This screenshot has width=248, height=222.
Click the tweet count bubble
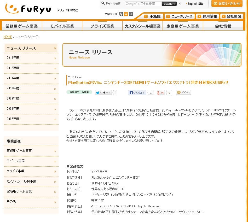[x=115, y=93]
